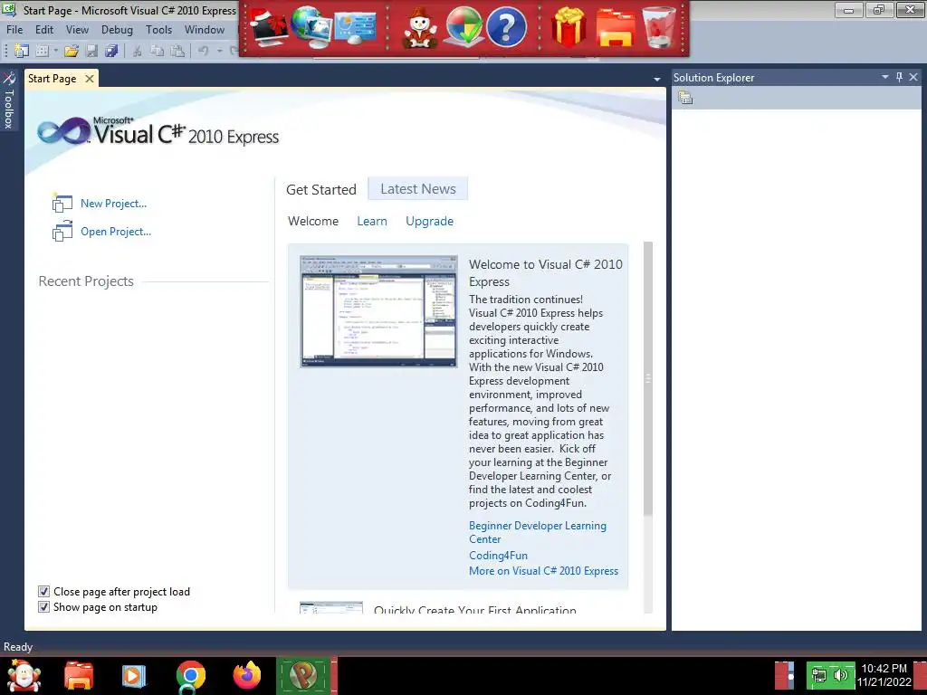This screenshot has height=695, width=927.
Task: Click the Visual C# IDE screenshot thumbnail
Action: pyautogui.click(x=378, y=311)
